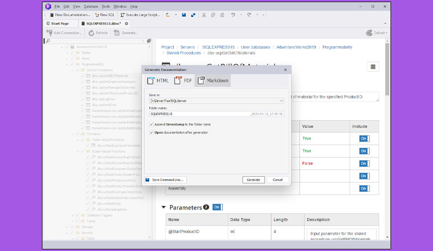Click the Stored Procedures breadcrumb link

pyautogui.click(x=184, y=53)
